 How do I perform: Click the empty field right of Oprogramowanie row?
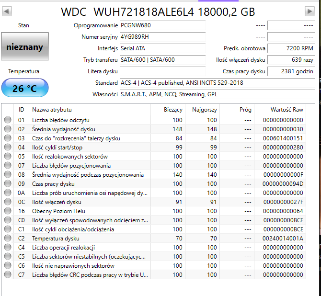(x=291, y=25)
